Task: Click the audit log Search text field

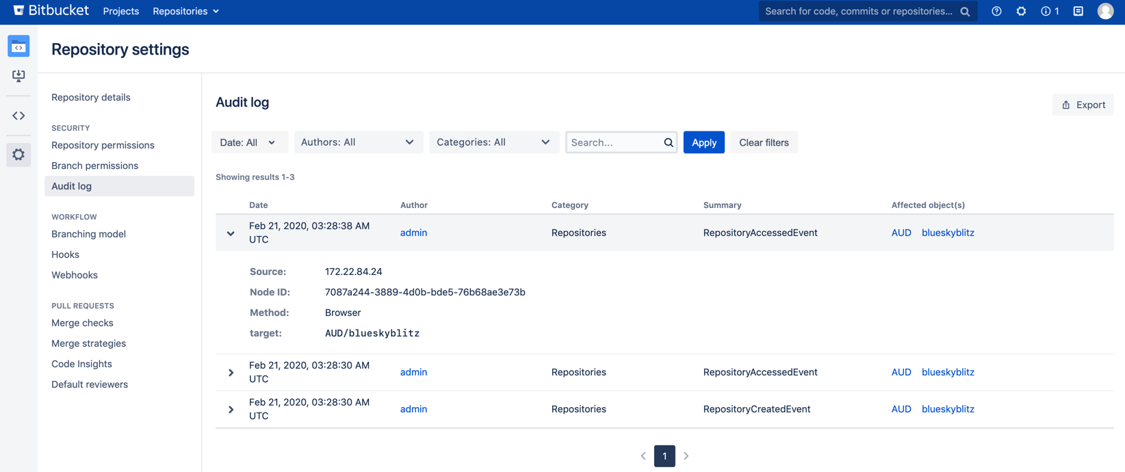Action: [x=614, y=142]
